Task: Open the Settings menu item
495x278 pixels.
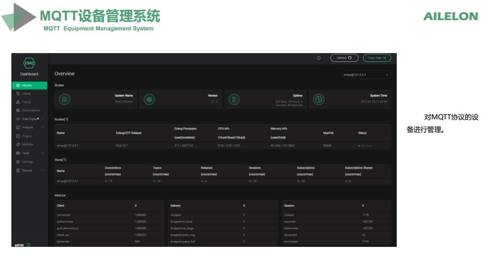Action: tap(29, 162)
